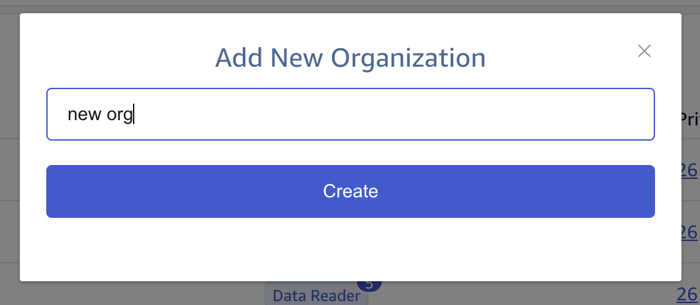This screenshot has width=700, height=305.
Task: Click the partially hidden "Pri" column header
Action: [x=689, y=119]
